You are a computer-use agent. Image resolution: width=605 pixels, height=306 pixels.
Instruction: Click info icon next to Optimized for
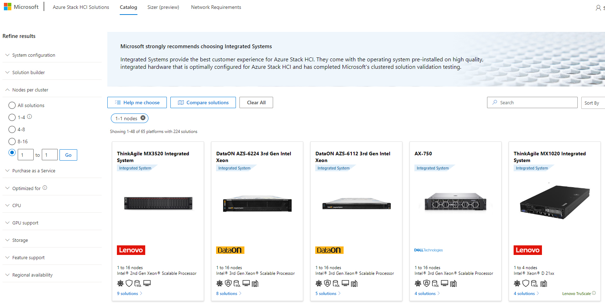click(x=45, y=188)
